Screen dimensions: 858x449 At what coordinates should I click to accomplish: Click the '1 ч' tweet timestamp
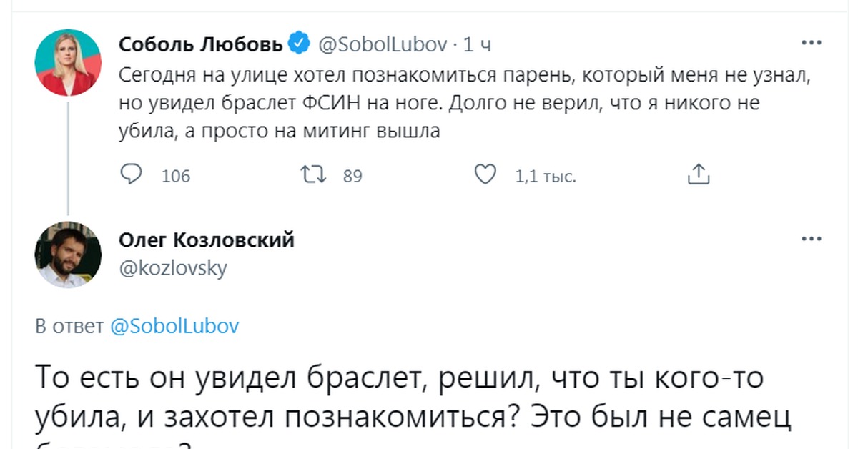pyautogui.click(x=477, y=44)
